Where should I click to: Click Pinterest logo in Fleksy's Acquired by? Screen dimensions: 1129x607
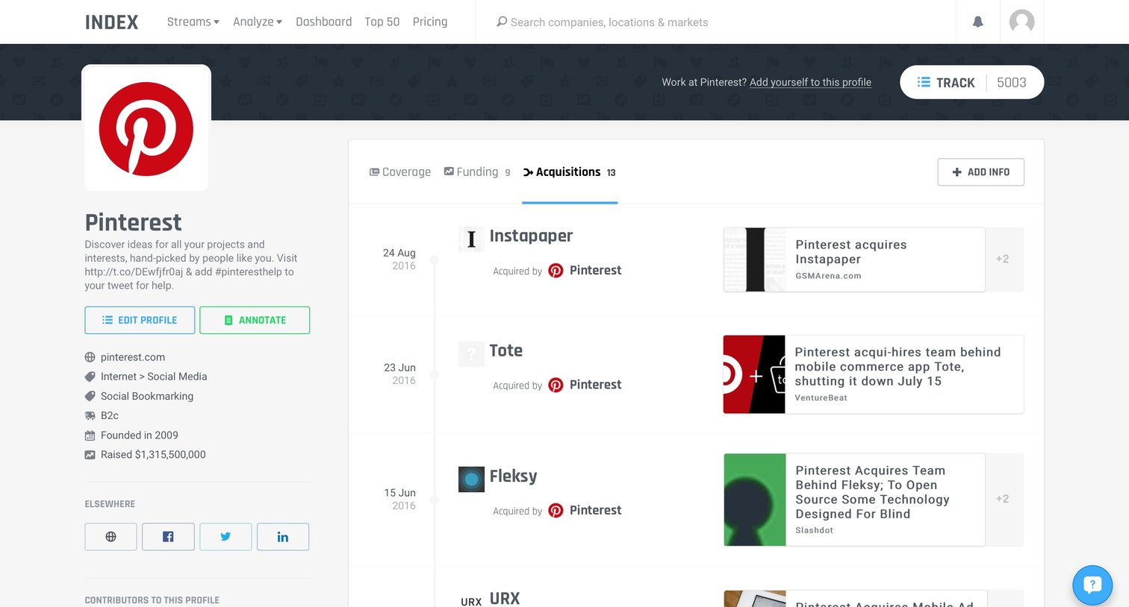pyautogui.click(x=556, y=510)
